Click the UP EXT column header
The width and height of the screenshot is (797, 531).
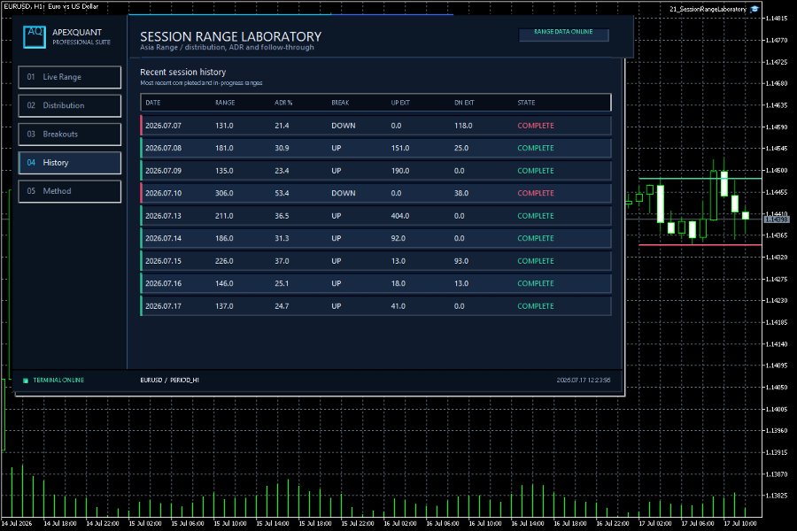(400, 103)
